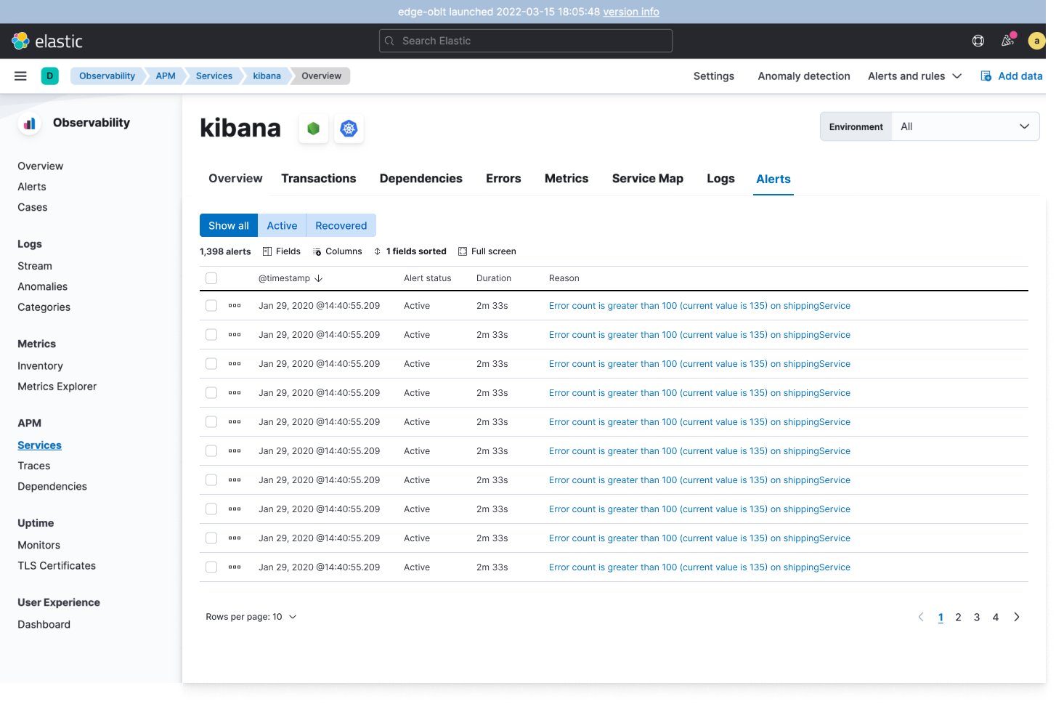Select the second alert row checkbox

[x=211, y=335]
